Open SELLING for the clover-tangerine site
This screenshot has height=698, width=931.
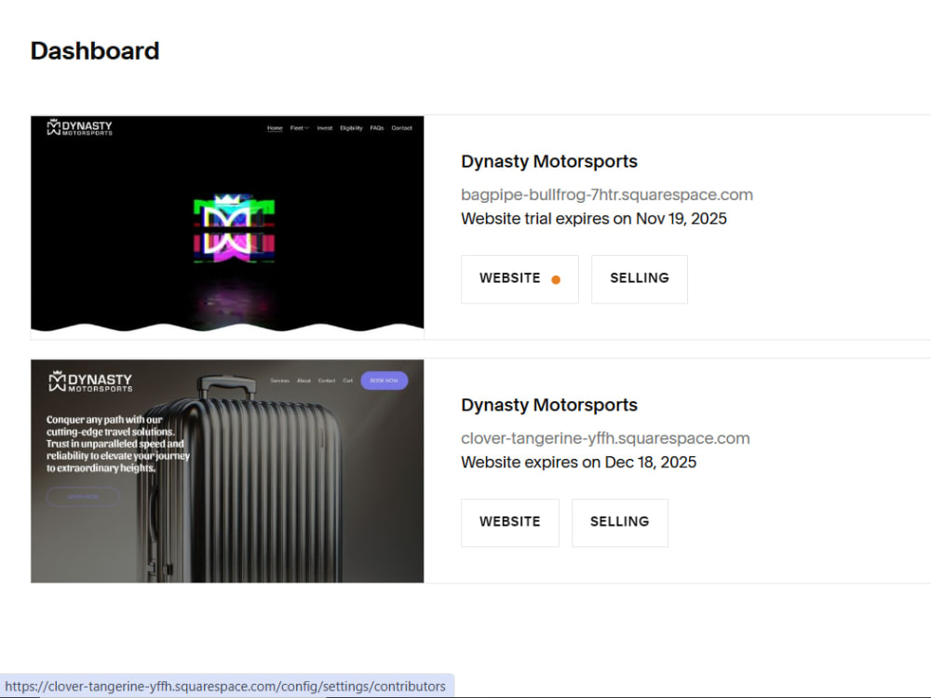[620, 523]
